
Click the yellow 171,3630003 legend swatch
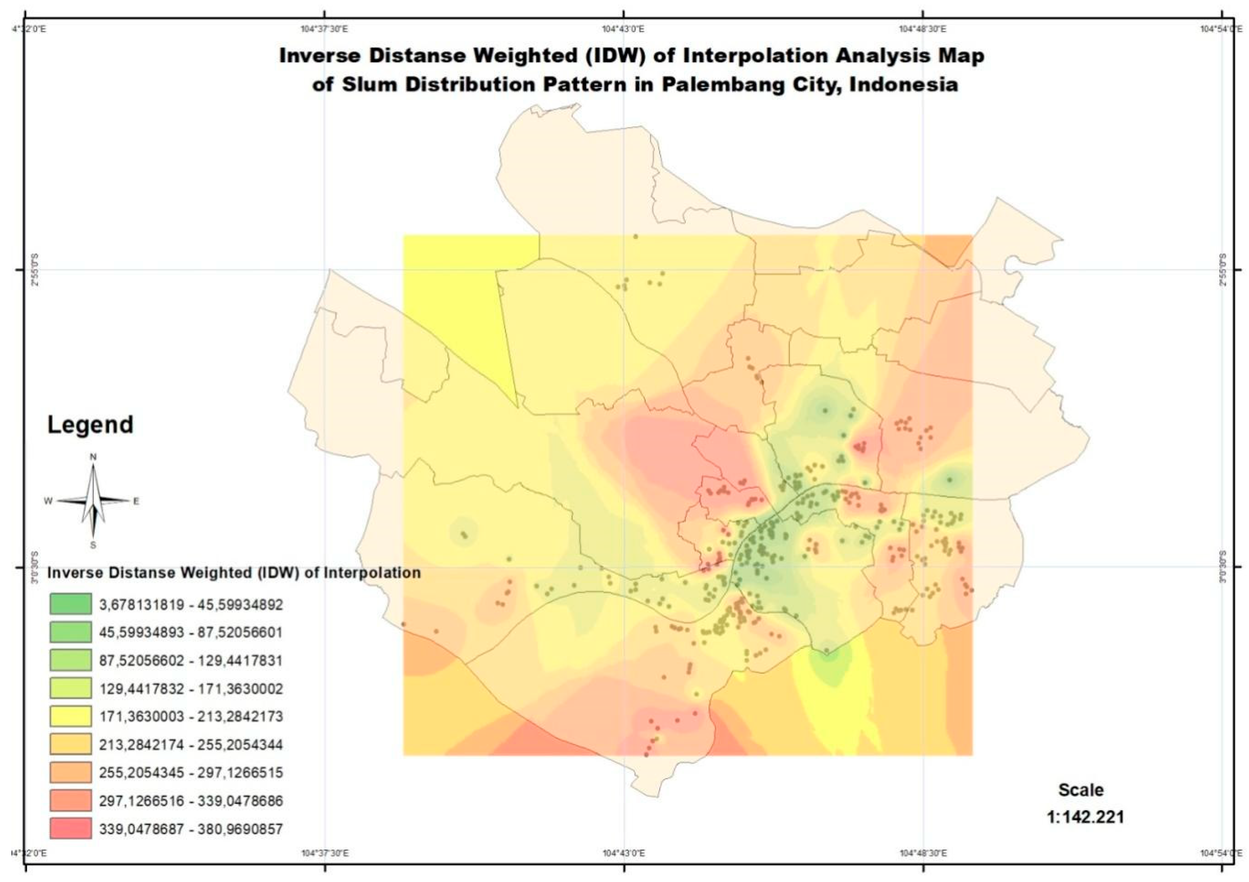71,716
